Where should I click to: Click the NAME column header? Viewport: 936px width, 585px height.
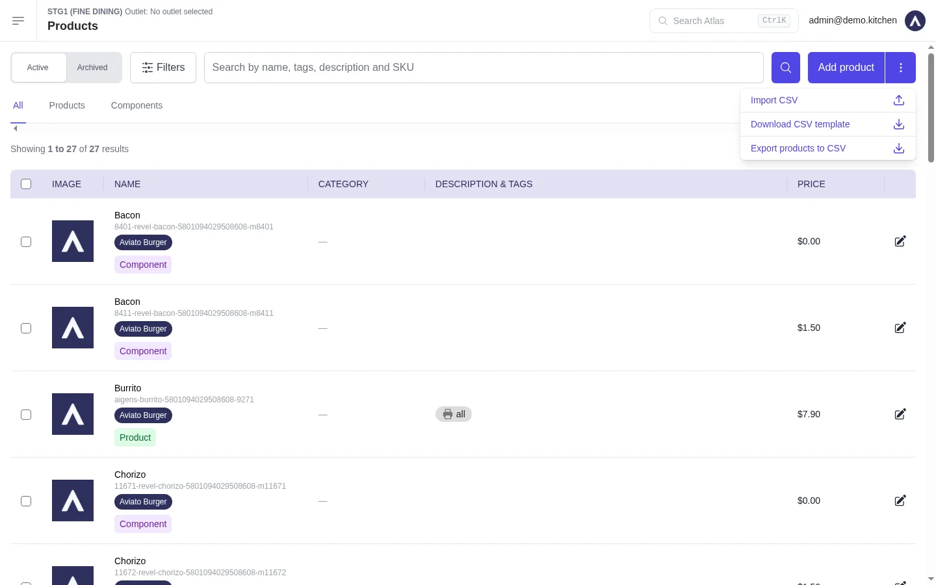[127, 184]
